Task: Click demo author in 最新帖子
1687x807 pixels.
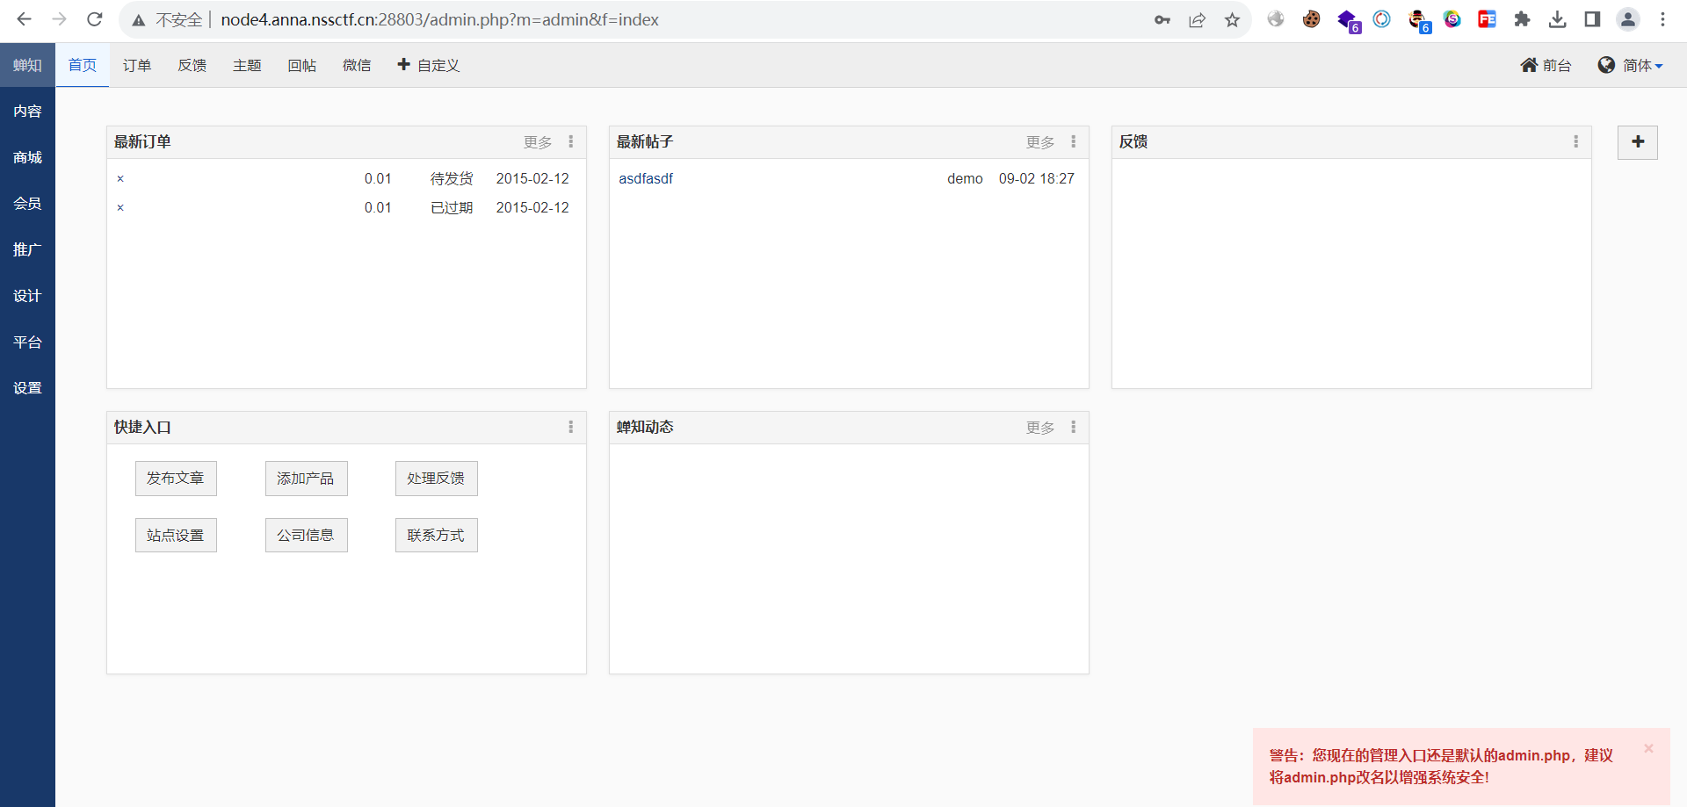Action: pyautogui.click(x=965, y=178)
